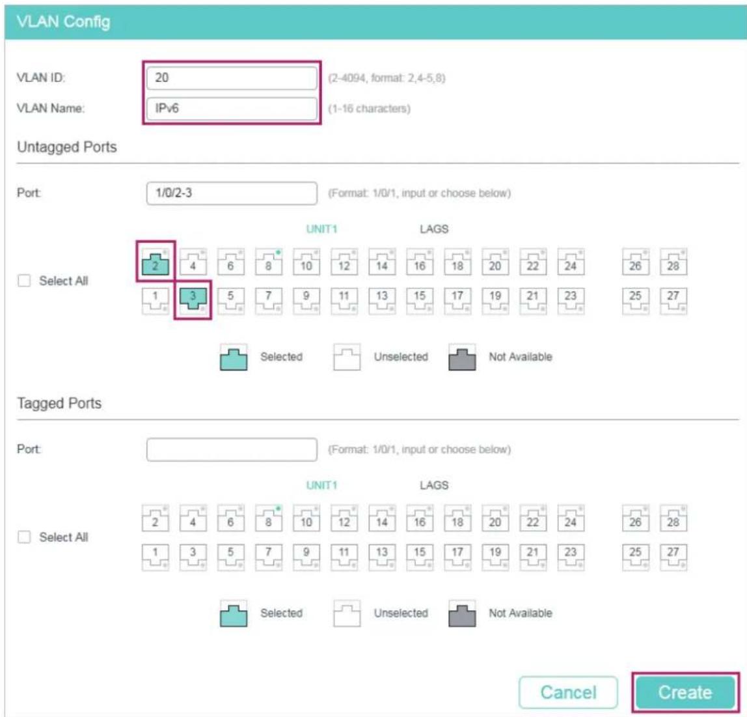The height and width of the screenshot is (717, 747).
Task: Select tagged port 1 icon
Action: coord(156,557)
